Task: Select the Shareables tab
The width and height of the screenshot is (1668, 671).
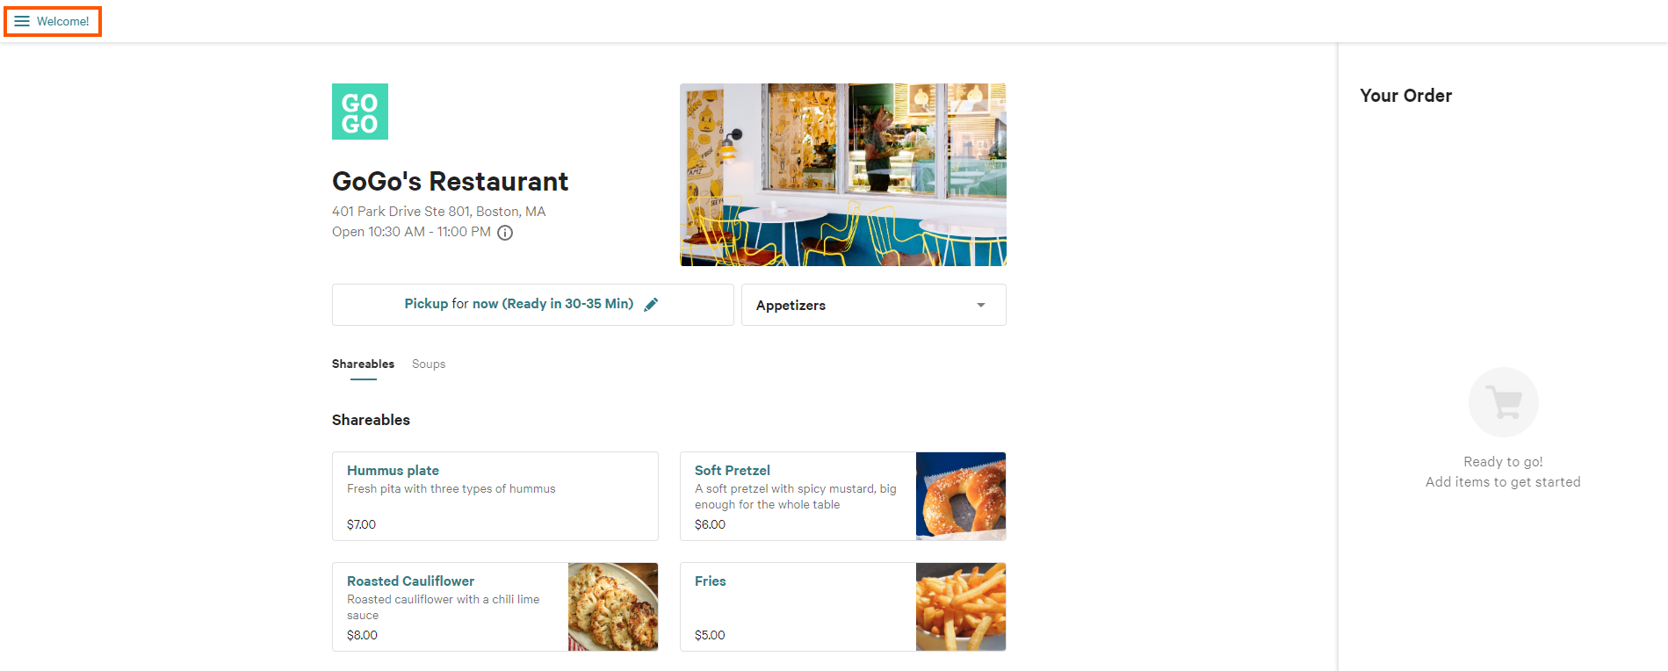Action: click(x=363, y=364)
